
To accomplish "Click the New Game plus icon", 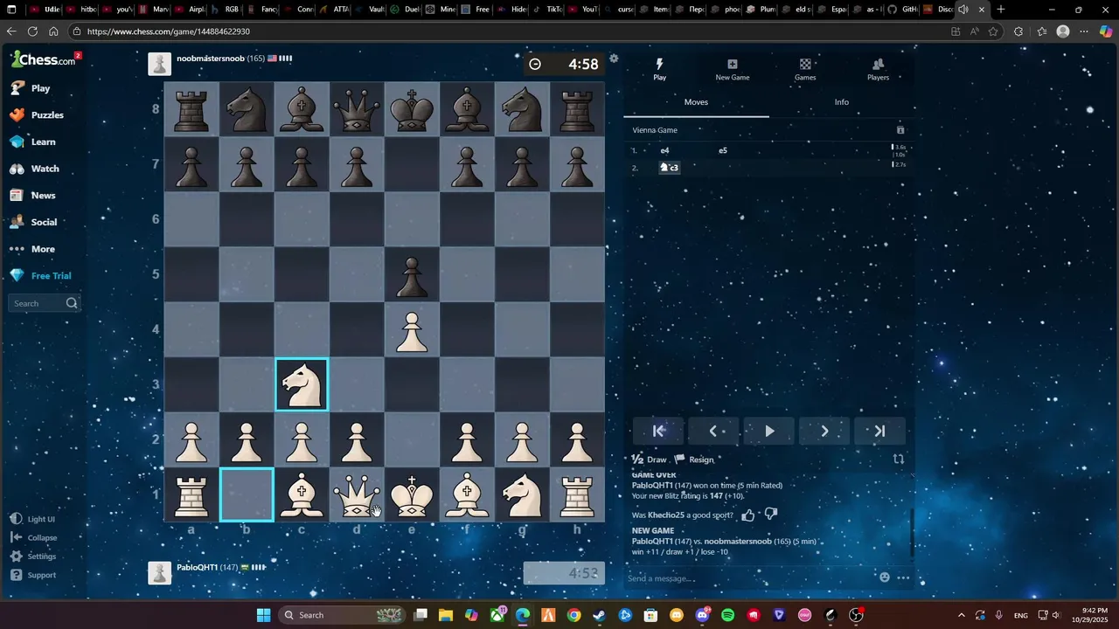I will [733, 69].
